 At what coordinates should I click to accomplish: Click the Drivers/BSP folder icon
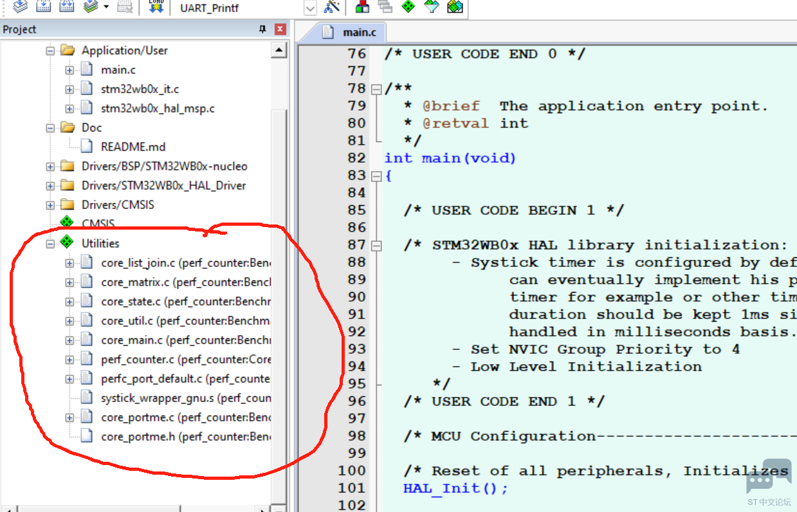pos(68,166)
